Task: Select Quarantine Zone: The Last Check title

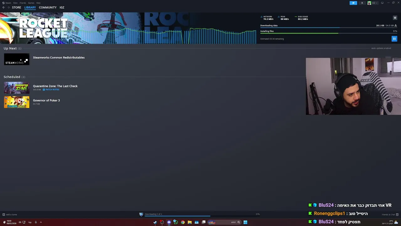Action: pos(55,86)
